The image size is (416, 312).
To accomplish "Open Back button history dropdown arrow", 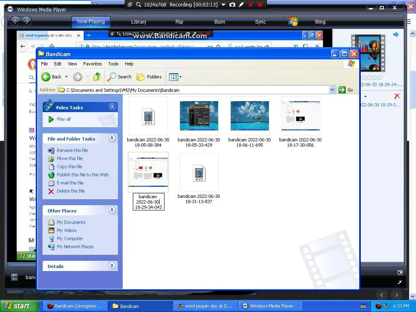I will 66,77.
